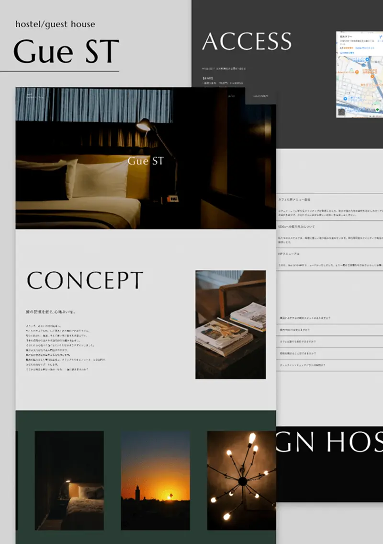Select the light bulb chandelier gallery photo

point(241,480)
